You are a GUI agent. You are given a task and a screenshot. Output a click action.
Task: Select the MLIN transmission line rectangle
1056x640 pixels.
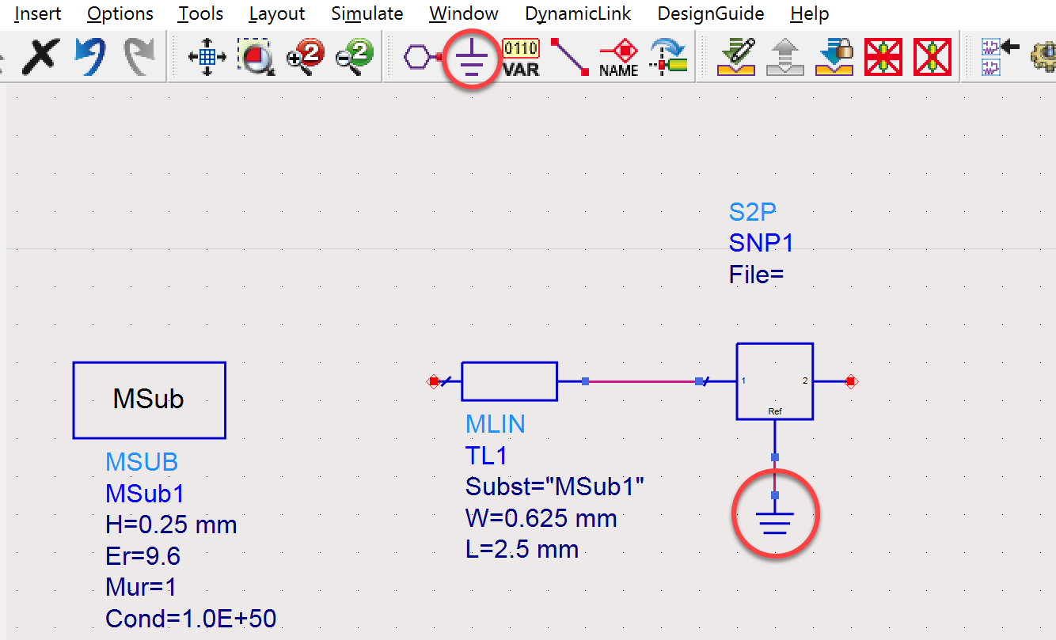pyautogui.click(x=509, y=381)
